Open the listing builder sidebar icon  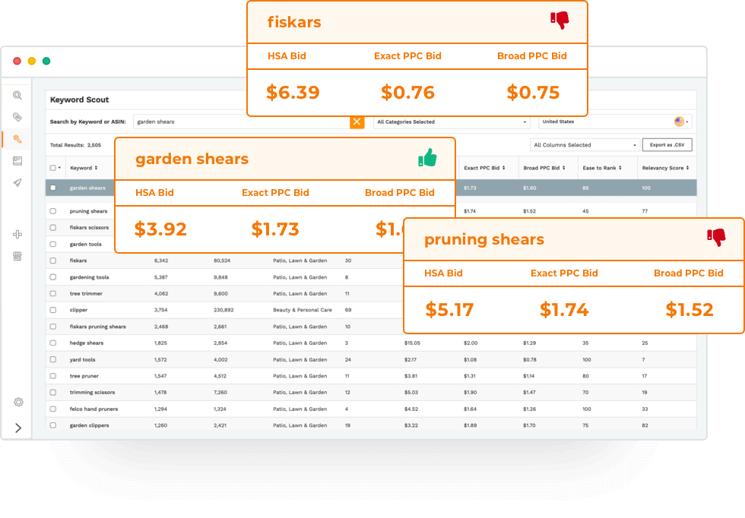(x=17, y=161)
